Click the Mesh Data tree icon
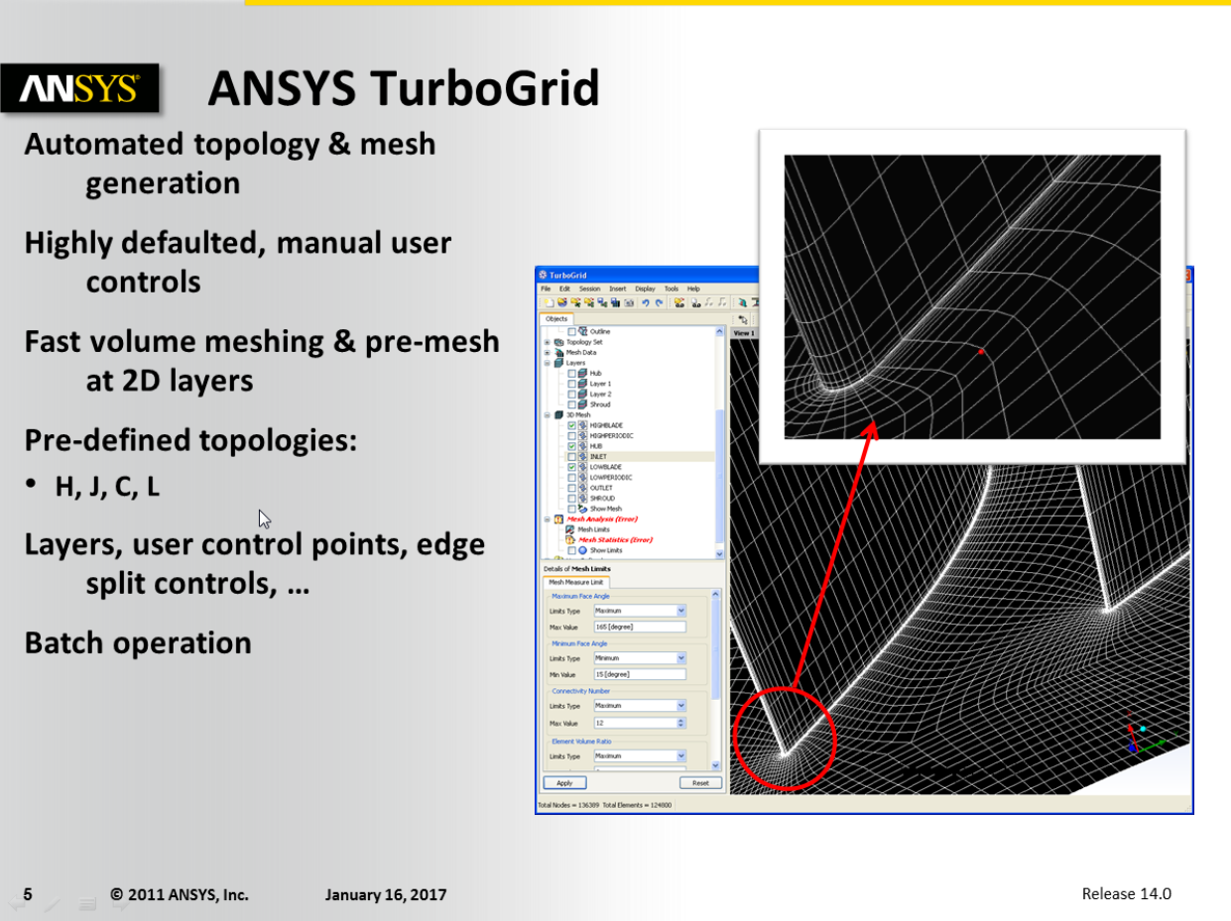The image size is (1231, 921). (559, 353)
